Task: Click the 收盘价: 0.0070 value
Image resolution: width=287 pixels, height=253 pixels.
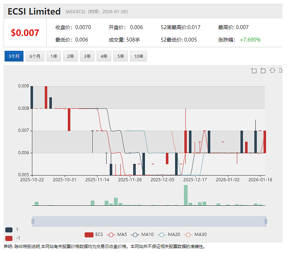Action: pos(73,27)
